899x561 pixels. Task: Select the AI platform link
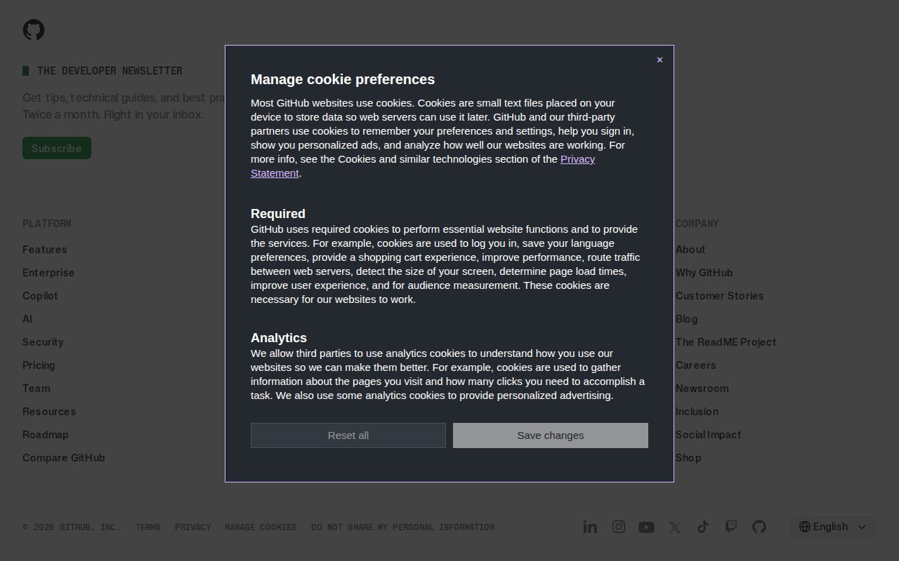(27, 319)
